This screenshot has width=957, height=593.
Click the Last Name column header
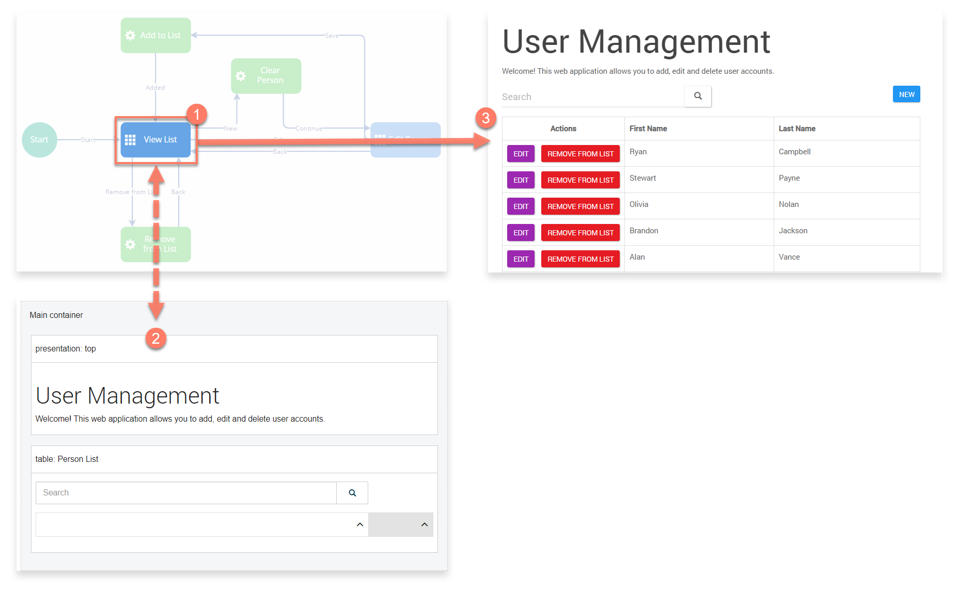(796, 129)
